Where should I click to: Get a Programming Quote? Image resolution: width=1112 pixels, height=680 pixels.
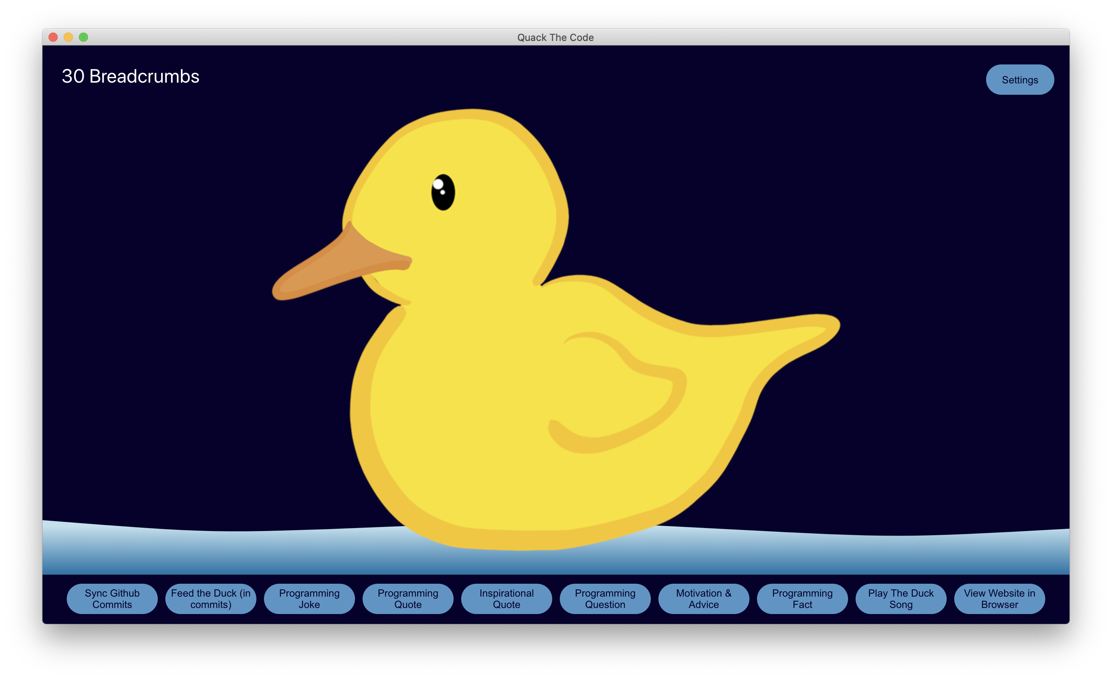point(408,599)
